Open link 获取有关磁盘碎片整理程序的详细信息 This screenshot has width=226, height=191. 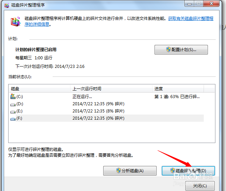tap(191, 19)
